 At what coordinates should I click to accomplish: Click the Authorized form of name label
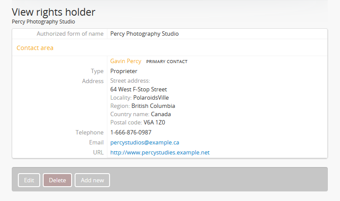pyautogui.click(x=70, y=33)
